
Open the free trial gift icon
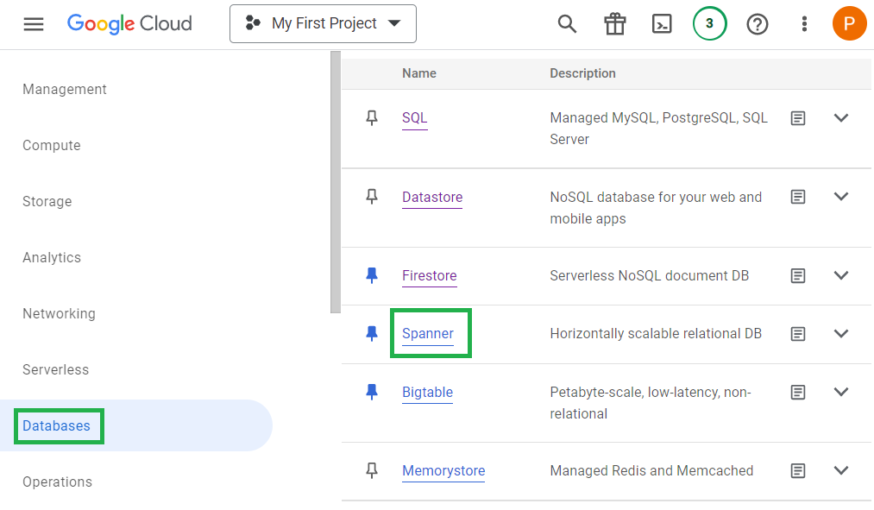point(614,24)
